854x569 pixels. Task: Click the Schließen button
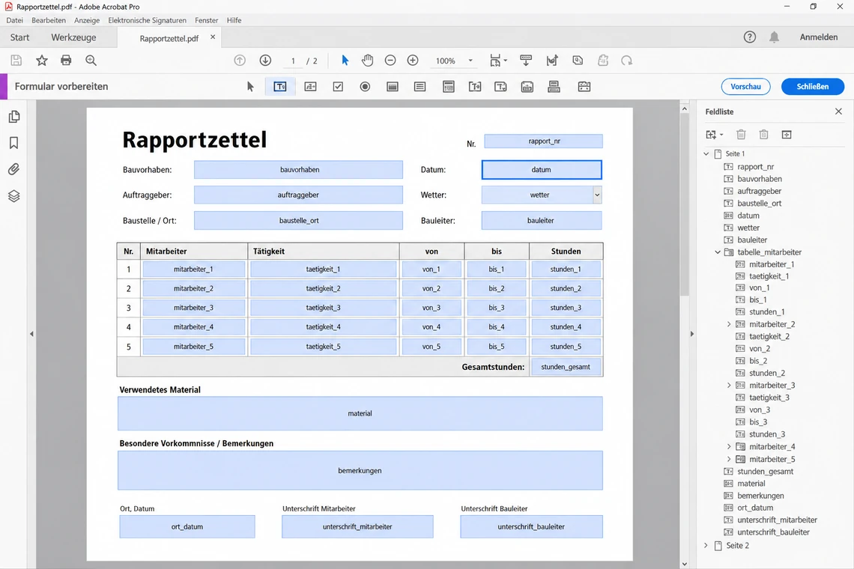point(813,87)
